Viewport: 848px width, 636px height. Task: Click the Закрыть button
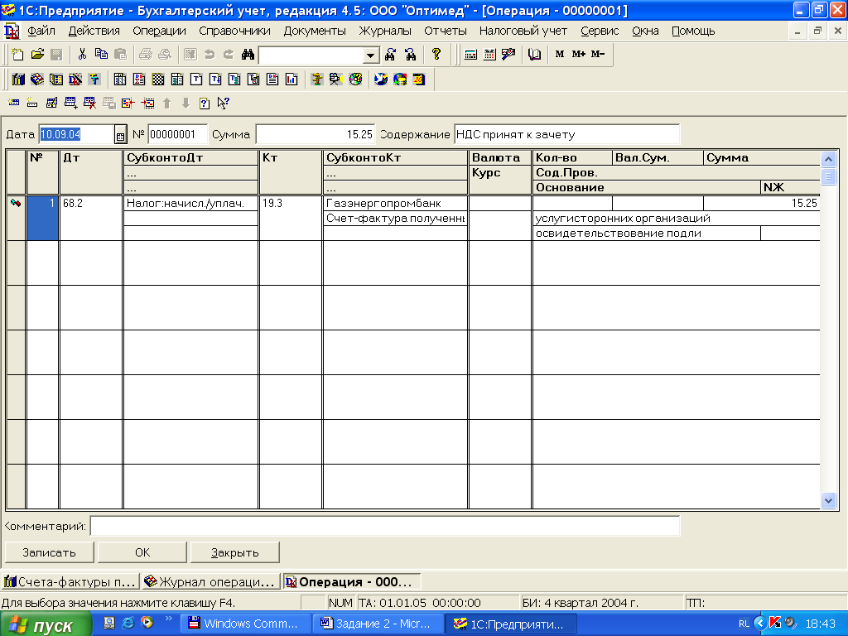point(234,552)
